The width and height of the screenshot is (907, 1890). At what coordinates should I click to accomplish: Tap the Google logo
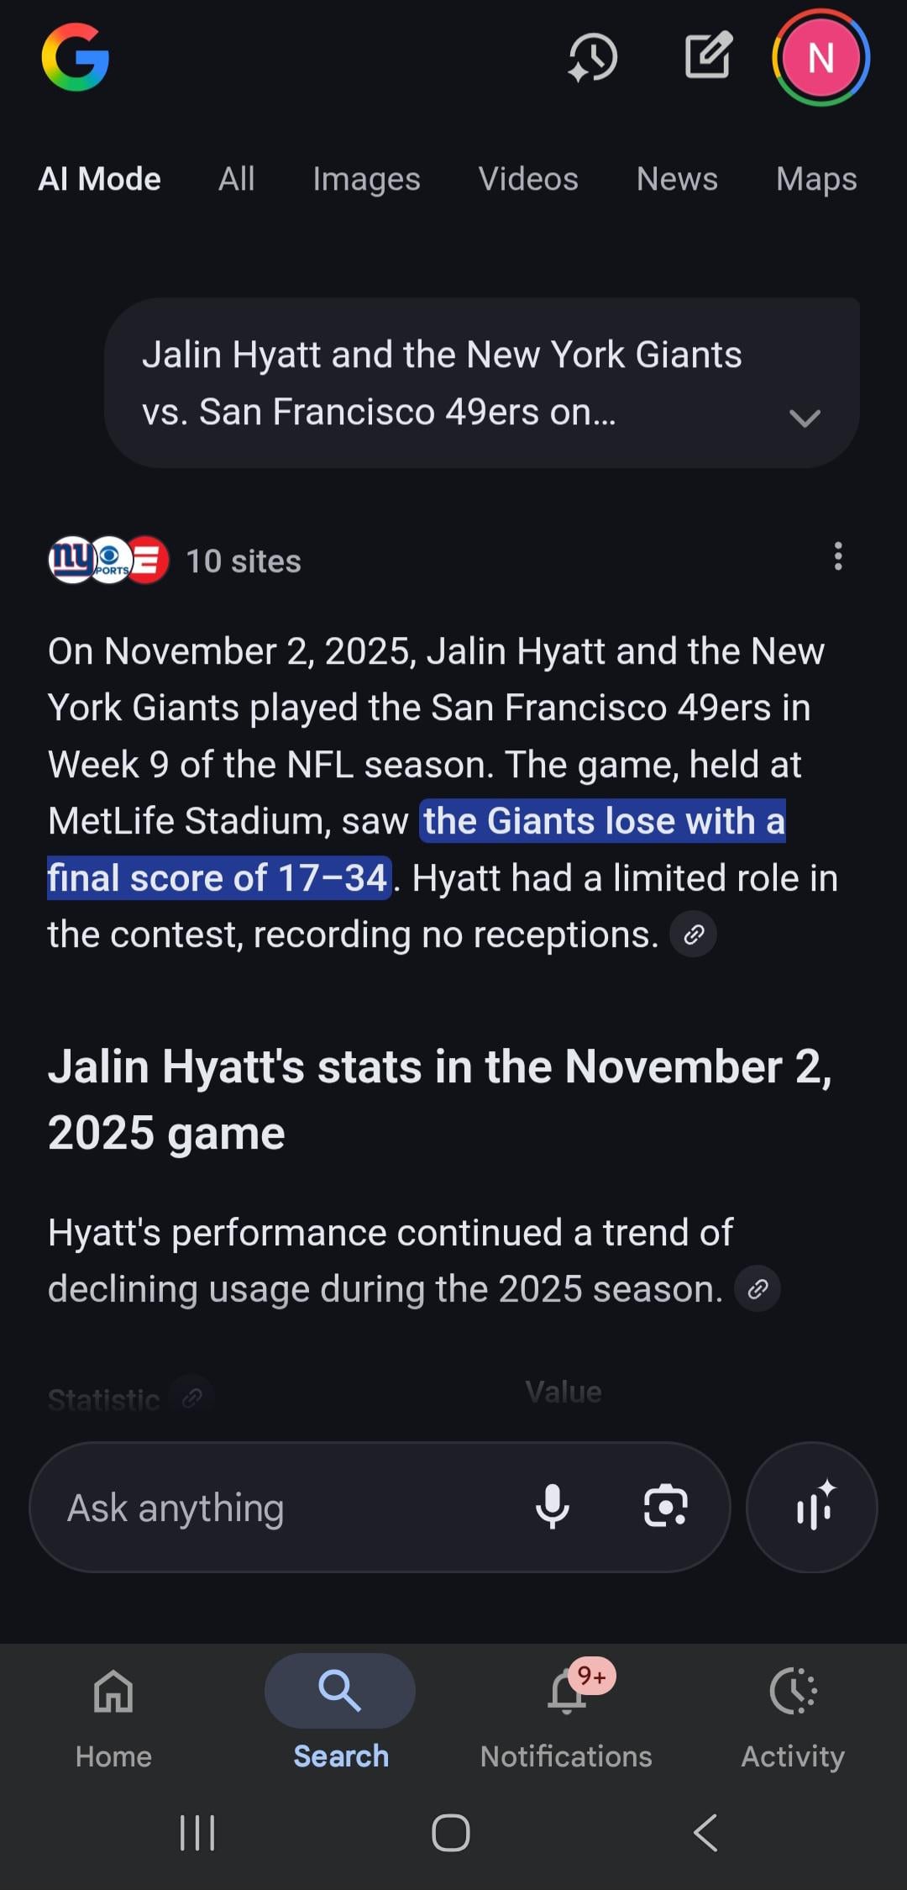[76, 57]
